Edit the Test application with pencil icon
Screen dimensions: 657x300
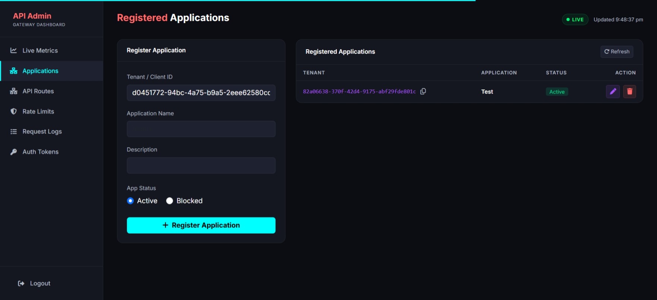[613, 91]
